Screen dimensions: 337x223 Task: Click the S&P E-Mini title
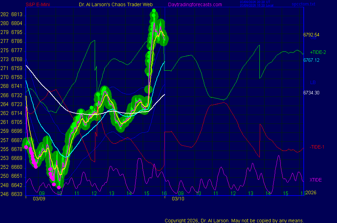tap(40, 4)
